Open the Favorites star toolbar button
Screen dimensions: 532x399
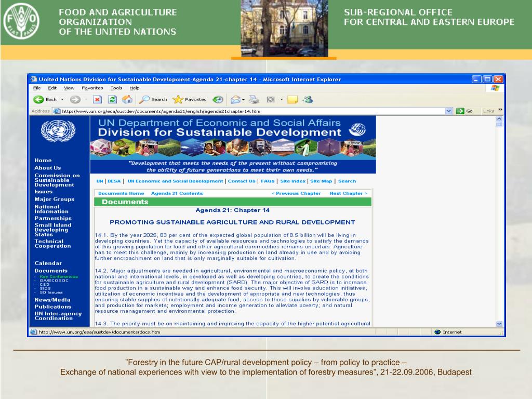[190, 99]
